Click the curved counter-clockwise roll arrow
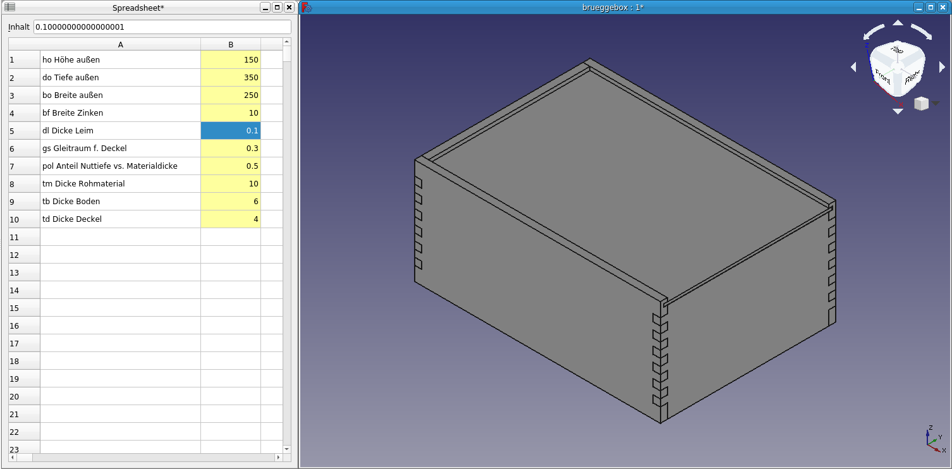 pos(874,32)
